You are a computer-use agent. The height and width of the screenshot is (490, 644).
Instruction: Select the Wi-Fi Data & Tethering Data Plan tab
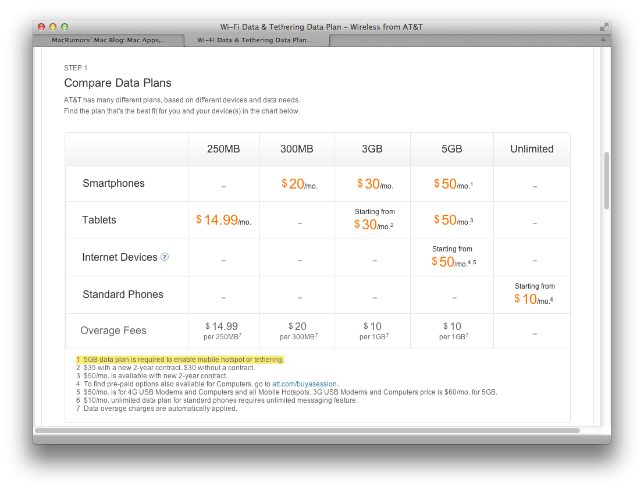pyautogui.click(x=257, y=40)
